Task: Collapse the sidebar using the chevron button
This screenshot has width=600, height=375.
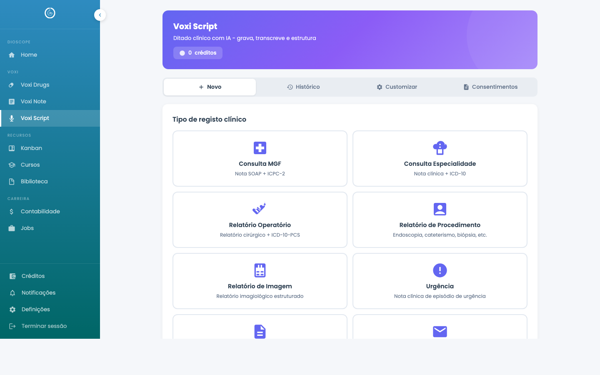Action: click(x=100, y=15)
